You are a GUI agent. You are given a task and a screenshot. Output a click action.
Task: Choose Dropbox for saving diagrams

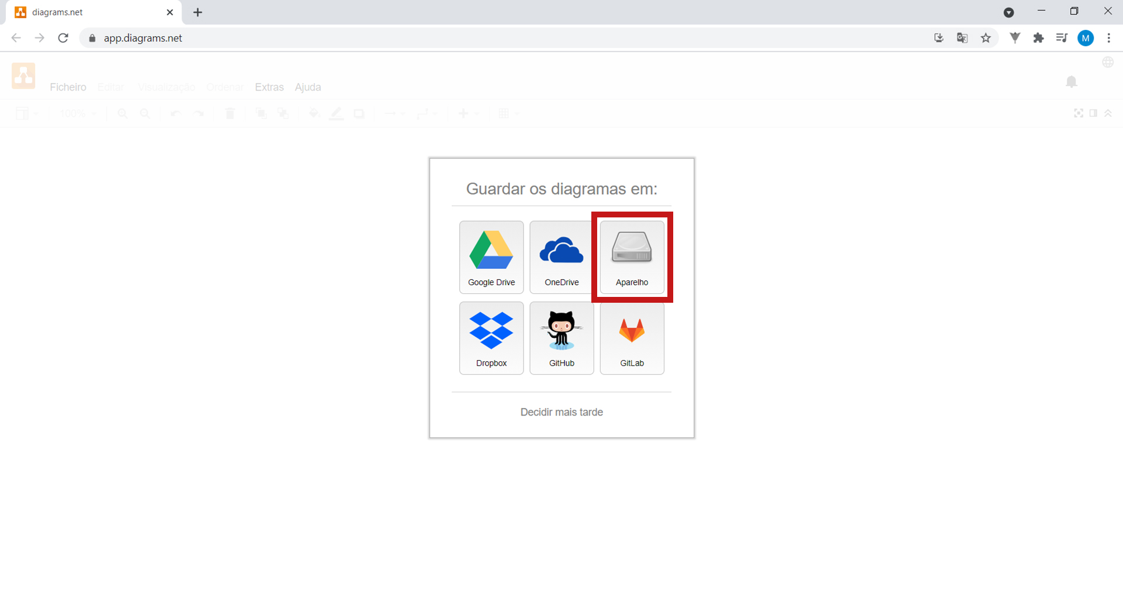click(491, 338)
